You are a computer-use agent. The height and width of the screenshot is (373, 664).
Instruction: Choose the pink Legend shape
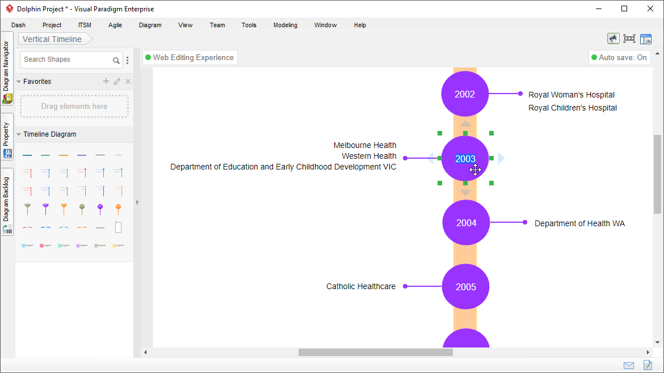coord(45,245)
